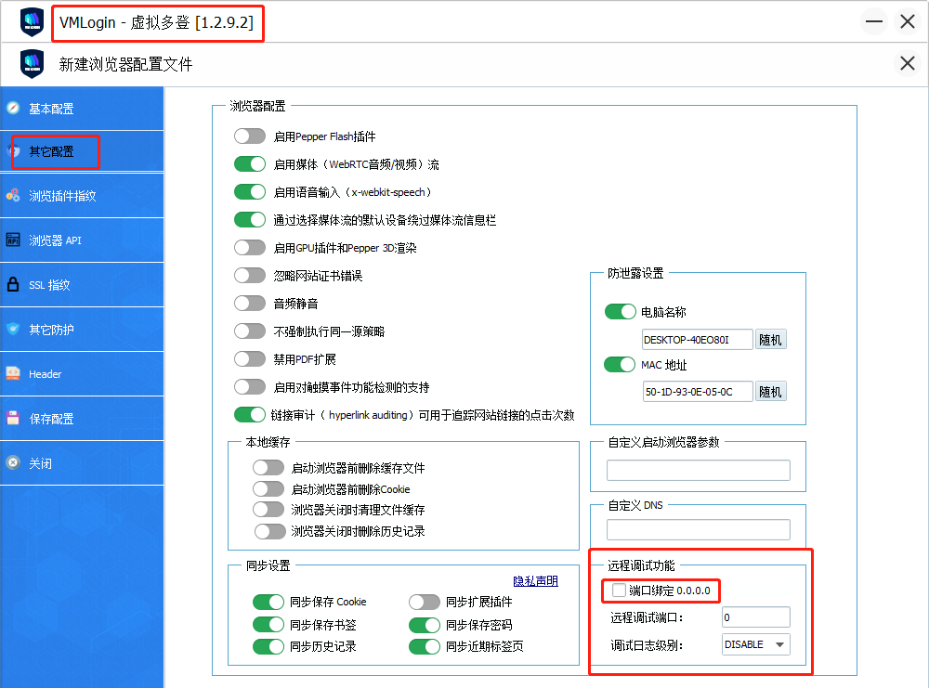The width and height of the screenshot is (929, 688).
Task: Click the 关闭 sidebar icon
Action: pyautogui.click(x=13, y=462)
